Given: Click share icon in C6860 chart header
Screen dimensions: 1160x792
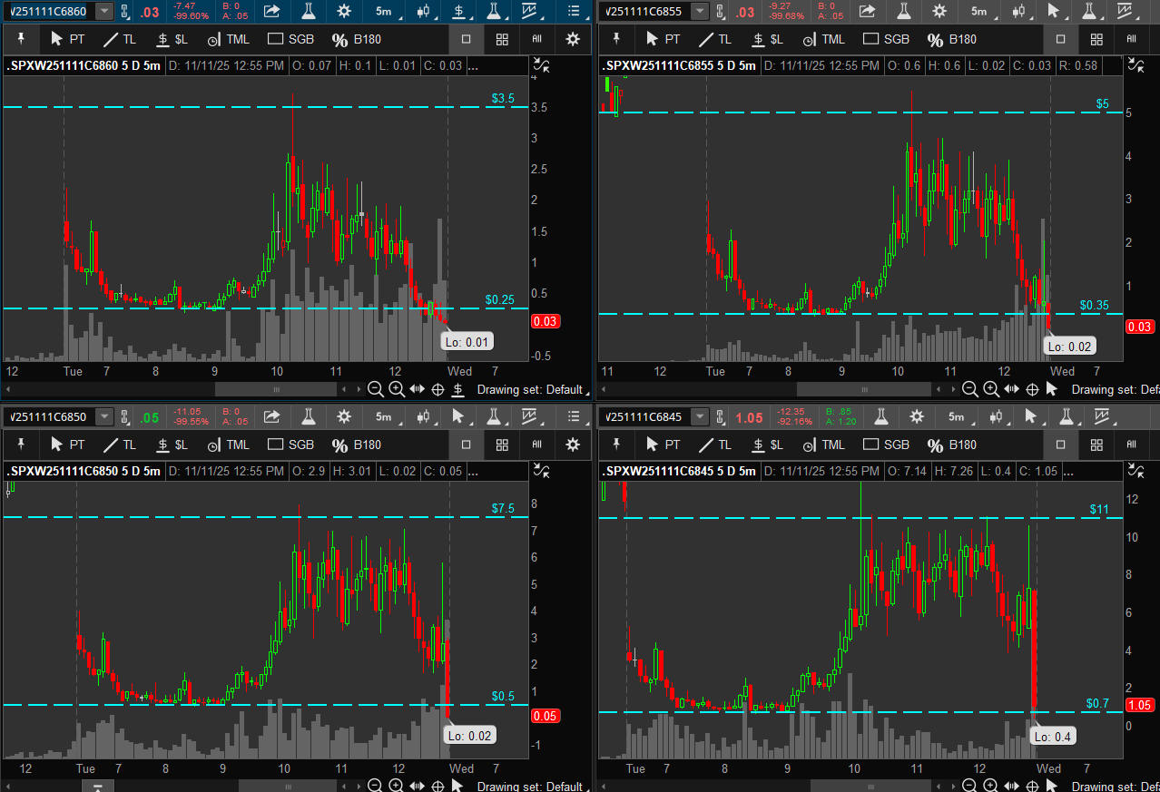Looking at the screenshot, I should (271, 11).
